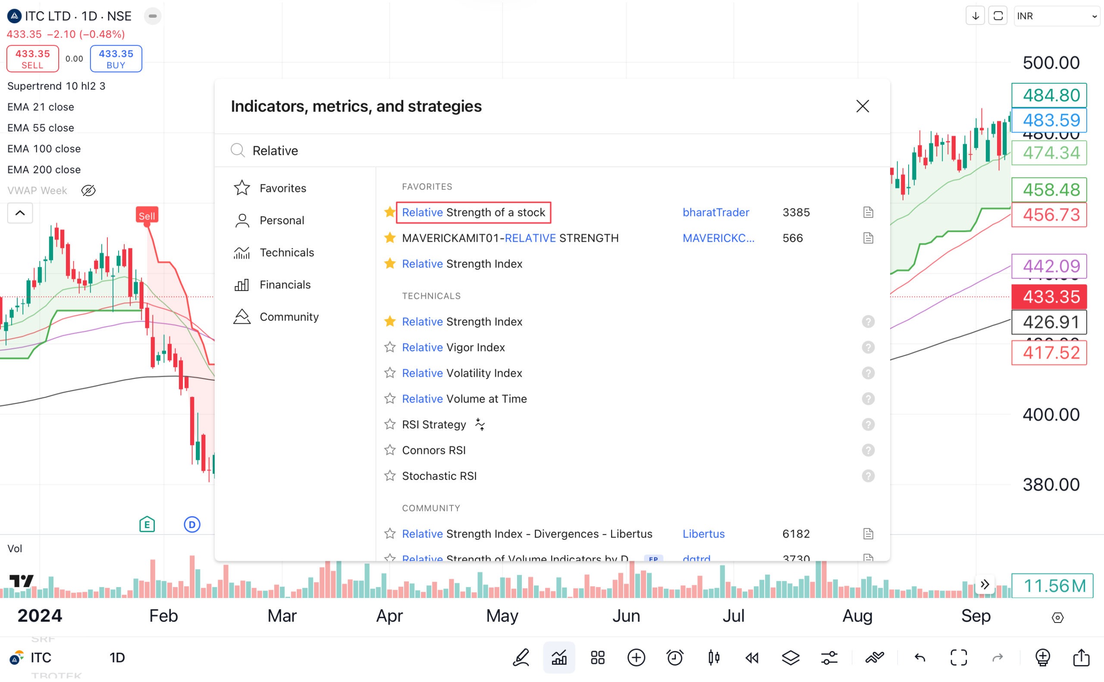This screenshot has height=682, width=1104.
Task: Open the layout grid templates icon
Action: [597, 658]
